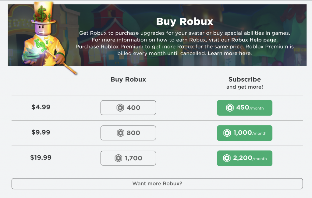Open the Robux Help page link
This screenshot has height=198, width=312.
(x=255, y=40)
